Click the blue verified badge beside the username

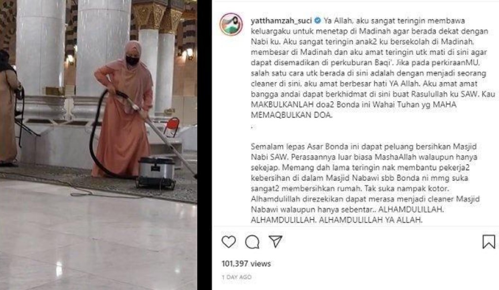pos(318,21)
